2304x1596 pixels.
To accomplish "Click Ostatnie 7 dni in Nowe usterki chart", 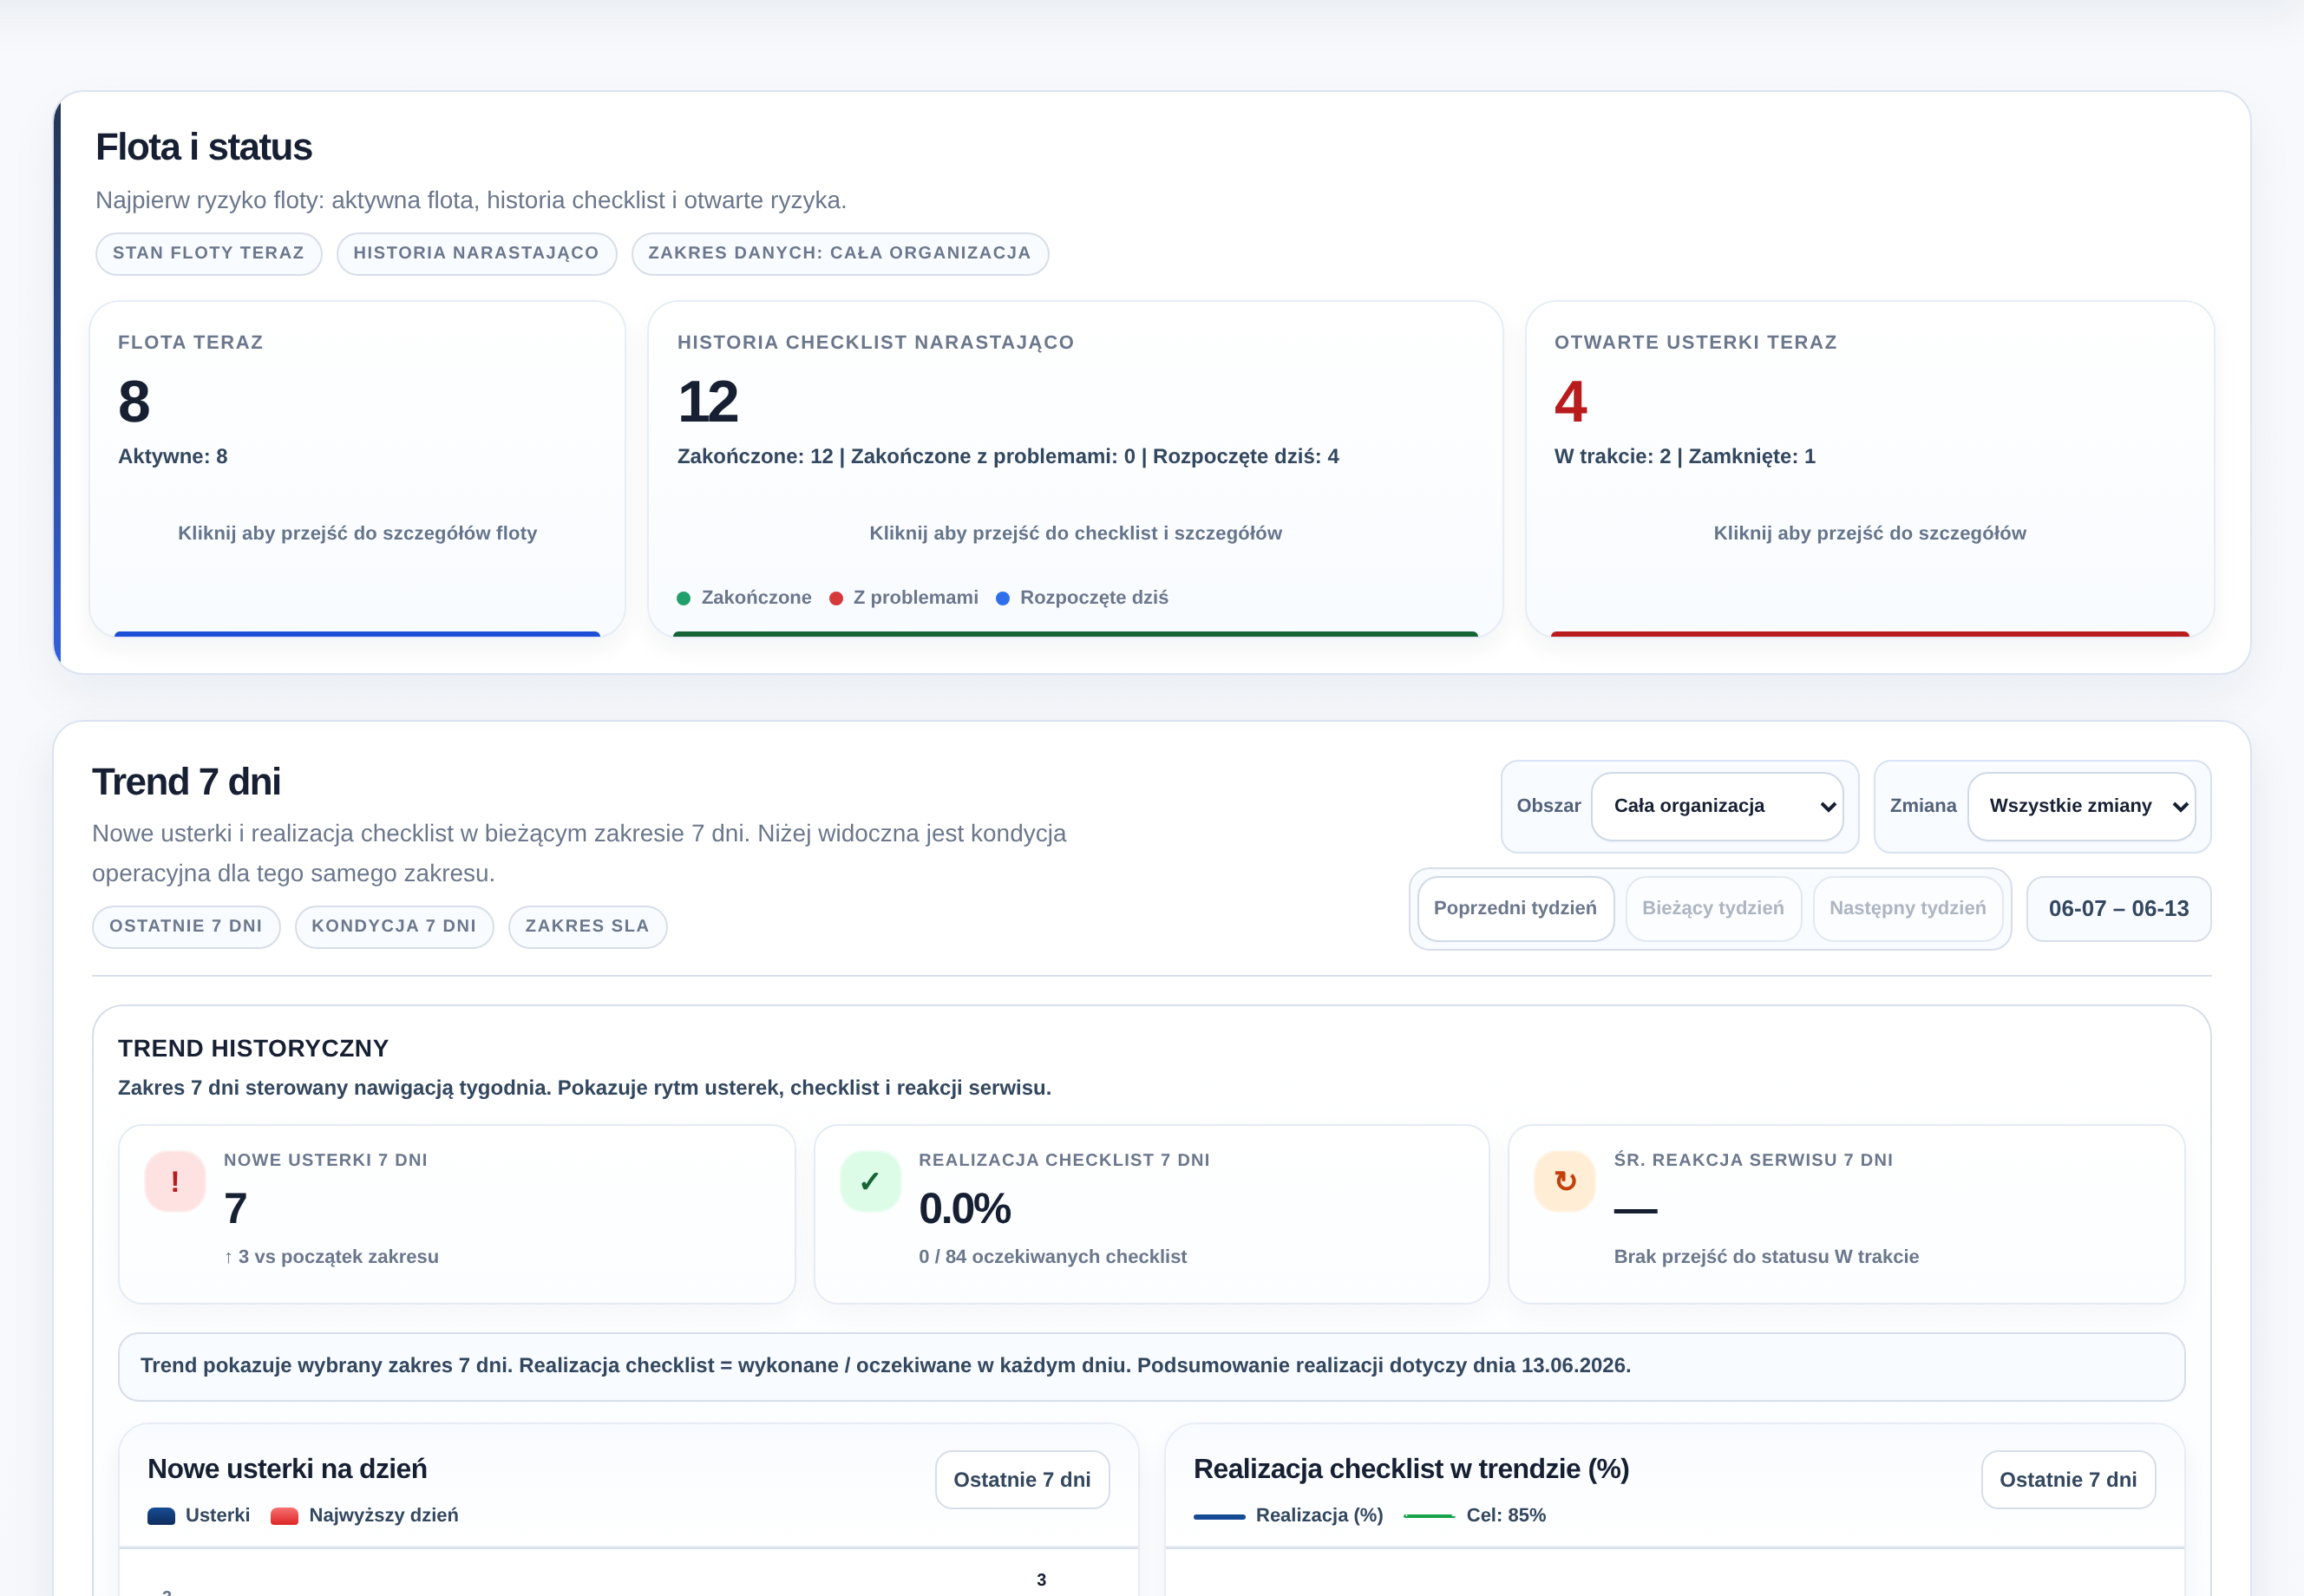I will click(x=1022, y=1479).
